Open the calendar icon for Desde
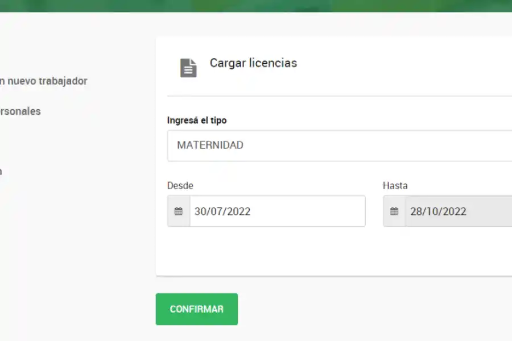 [179, 211]
